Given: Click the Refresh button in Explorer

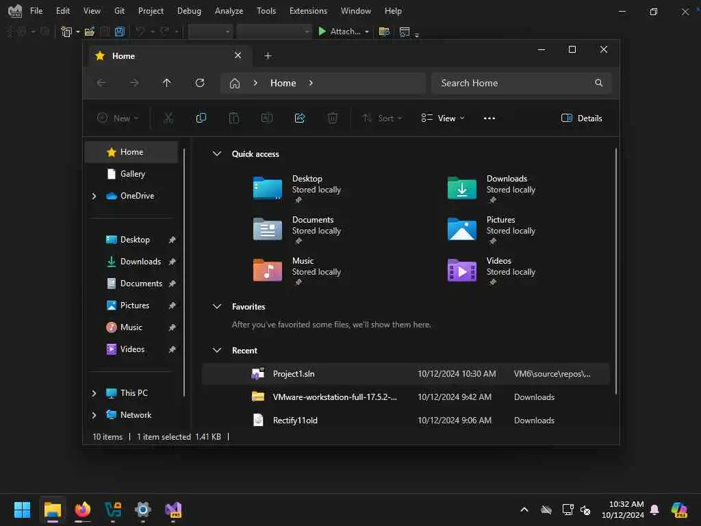Looking at the screenshot, I should [200, 83].
